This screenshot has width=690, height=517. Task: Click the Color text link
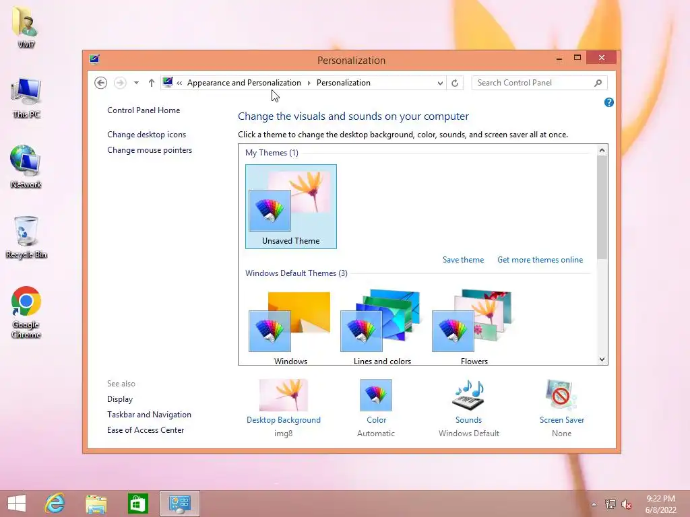click(376, 420)
